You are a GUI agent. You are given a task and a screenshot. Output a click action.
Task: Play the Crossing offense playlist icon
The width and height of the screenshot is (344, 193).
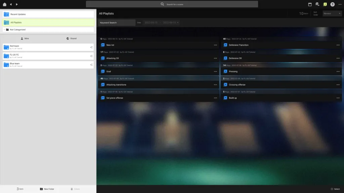click(225, 85)
